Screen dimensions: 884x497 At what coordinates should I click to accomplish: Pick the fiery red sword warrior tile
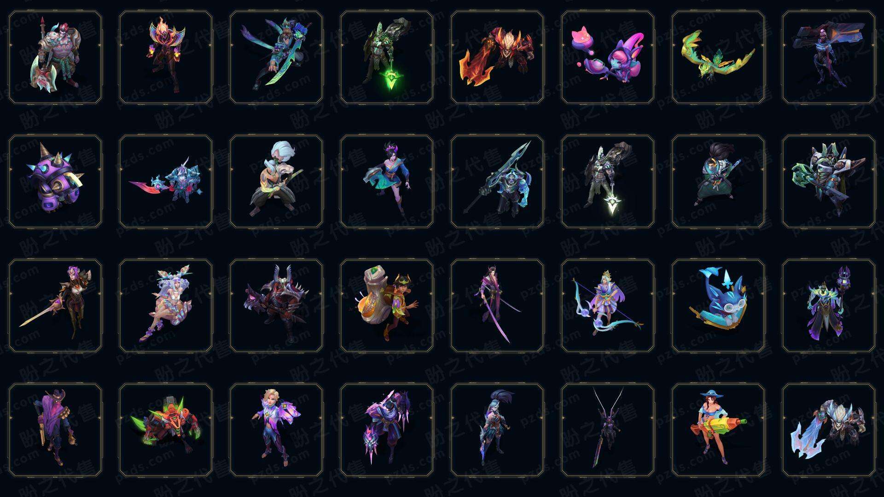[497, 57]
